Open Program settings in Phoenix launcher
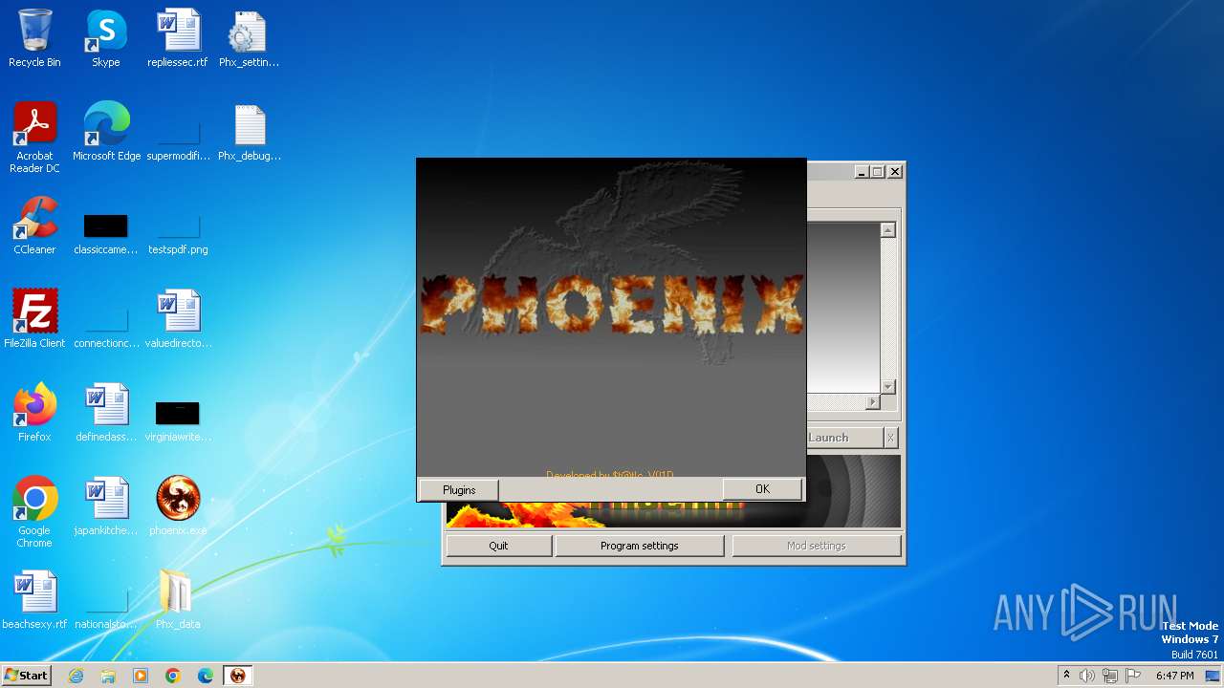This screenshot has height=688, width=1224. click(639, 546)
